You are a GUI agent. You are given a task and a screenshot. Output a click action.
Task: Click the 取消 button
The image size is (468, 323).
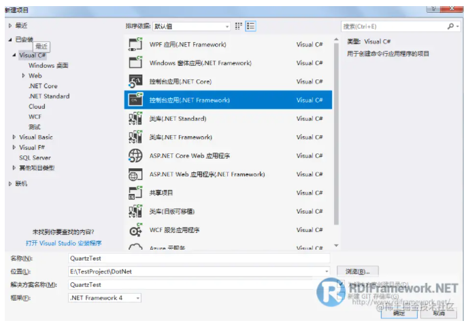pos(439,313)
